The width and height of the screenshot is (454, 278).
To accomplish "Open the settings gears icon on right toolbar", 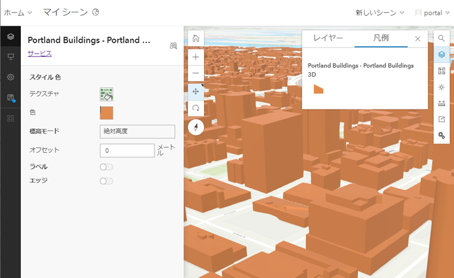I will coord(441,135).
